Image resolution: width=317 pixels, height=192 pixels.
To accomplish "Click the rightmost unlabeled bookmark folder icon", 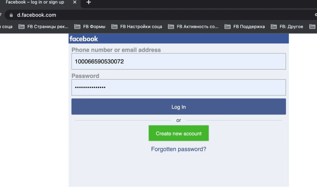I will coord(312,26).
